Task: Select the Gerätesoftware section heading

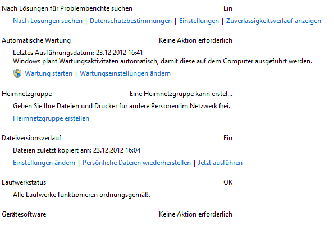Action: (24, 214)
